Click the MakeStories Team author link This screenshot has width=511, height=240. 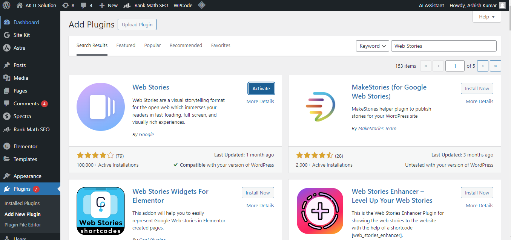[x=377, y=129]
